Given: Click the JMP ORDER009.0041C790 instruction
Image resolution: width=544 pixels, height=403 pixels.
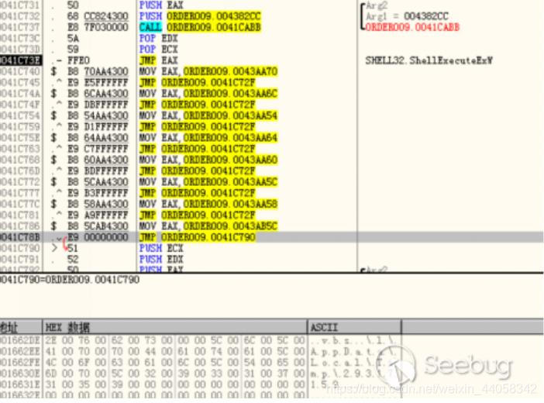Looking at the screenshot, I should click(x=197, y=237).
